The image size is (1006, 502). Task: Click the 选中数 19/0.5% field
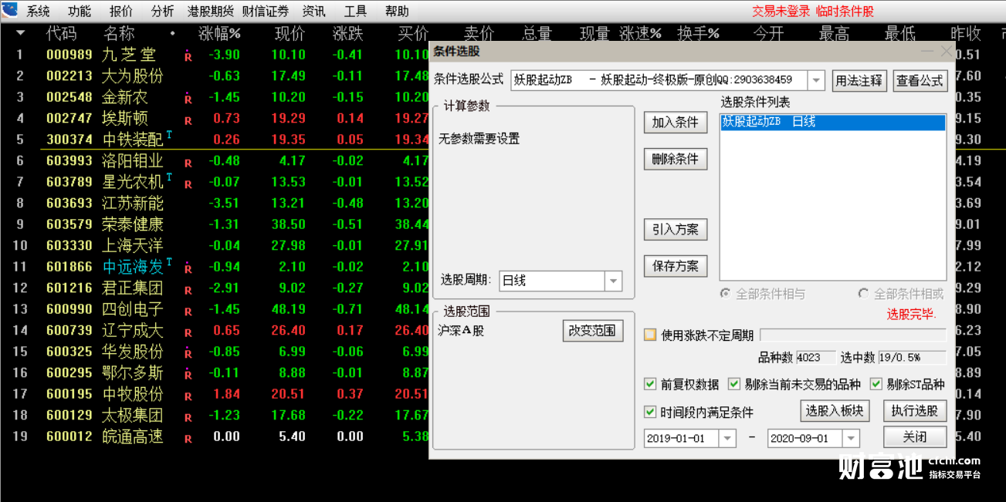(x=912, y=358)
